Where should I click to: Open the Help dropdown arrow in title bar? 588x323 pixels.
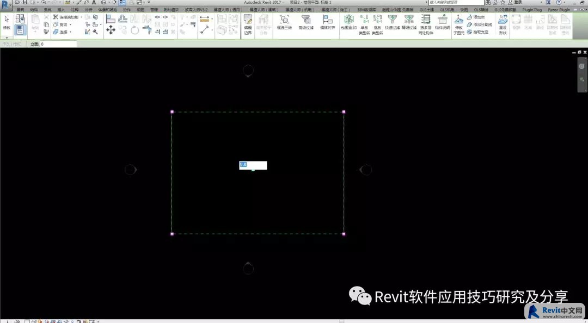click(564, 2)
